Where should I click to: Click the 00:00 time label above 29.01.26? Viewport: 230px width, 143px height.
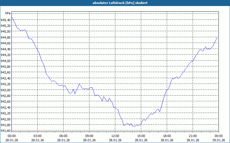(x=218, y=136)
